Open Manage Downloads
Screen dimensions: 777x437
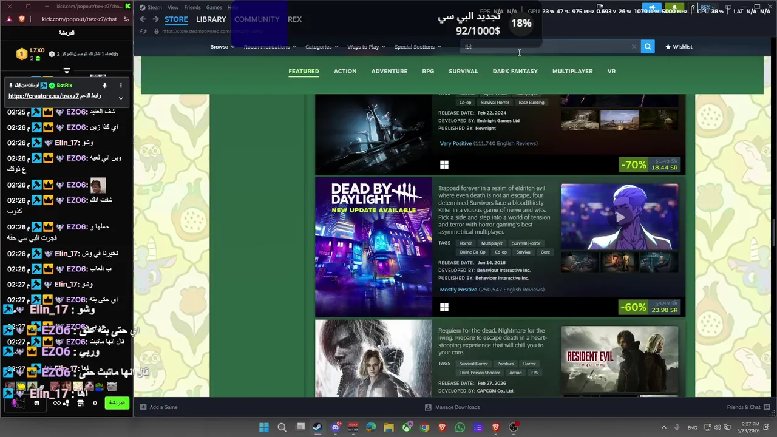(x=452, y=407)
